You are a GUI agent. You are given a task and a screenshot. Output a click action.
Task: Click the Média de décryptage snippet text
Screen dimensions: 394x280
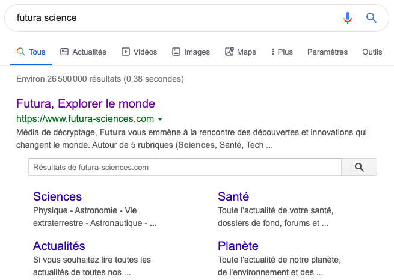[191, 138]
